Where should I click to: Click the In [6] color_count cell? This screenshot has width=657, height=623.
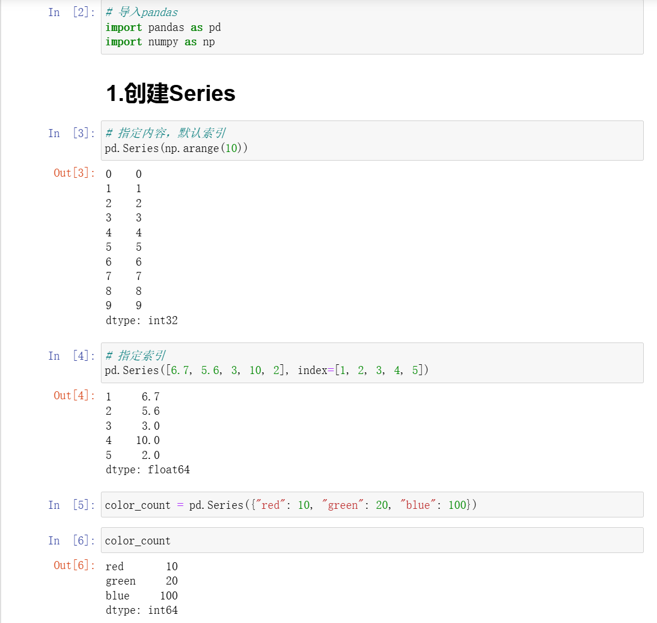(372, 540)
